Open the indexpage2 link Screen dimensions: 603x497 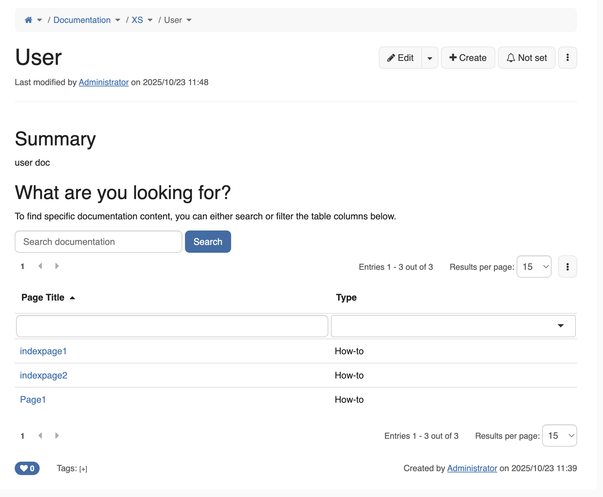tap(44, 375)
